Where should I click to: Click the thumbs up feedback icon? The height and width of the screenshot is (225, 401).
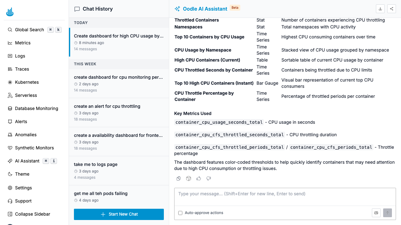click(199, 178)
